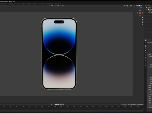
Task: Toggle proportional editing
Action: [63, 6]
